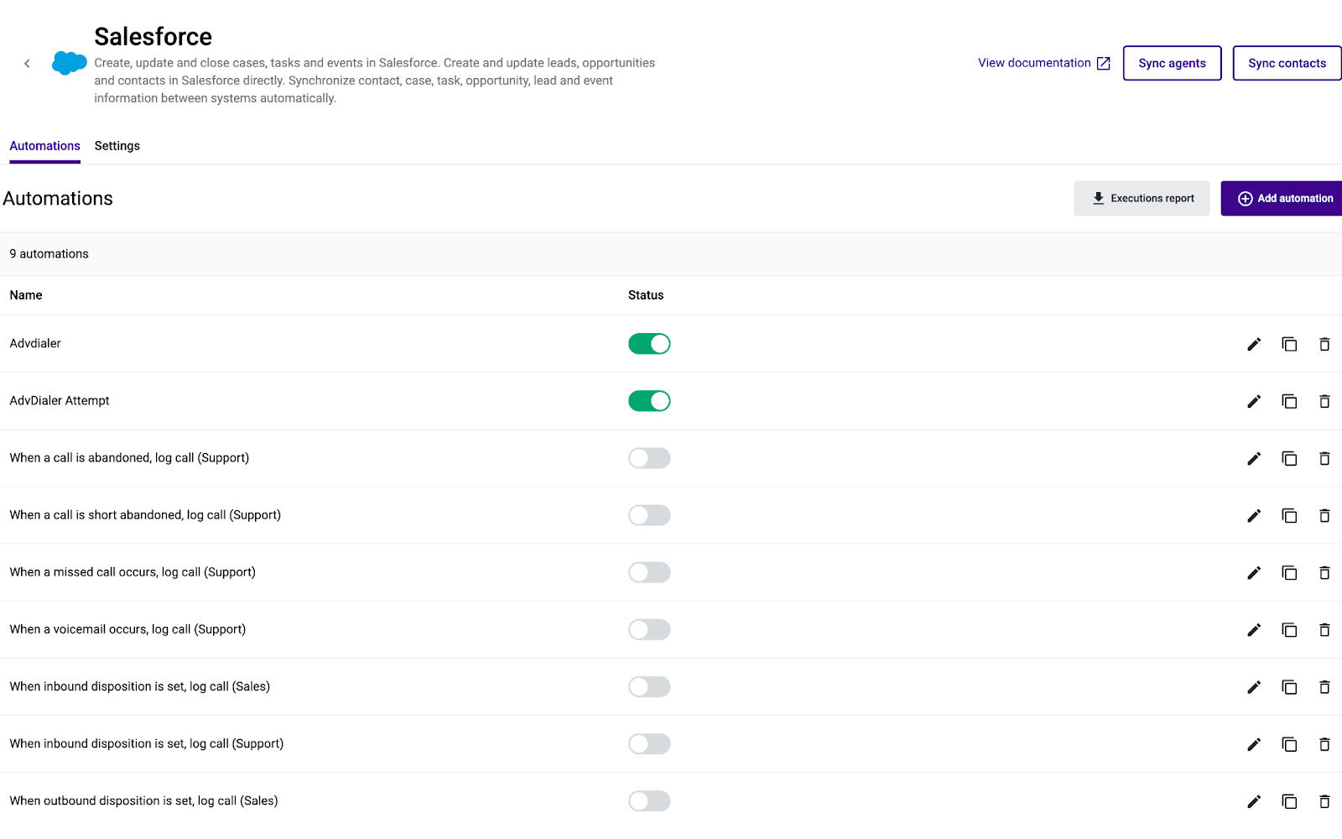The image size is (1342, 839).
Task: Open the View documentation link
Action: click(x=1043, y=63)
